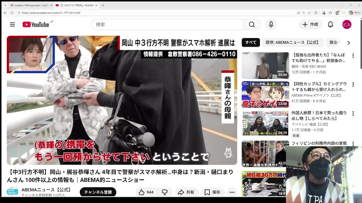Open the 同性カップル video thumbnail

265,94
